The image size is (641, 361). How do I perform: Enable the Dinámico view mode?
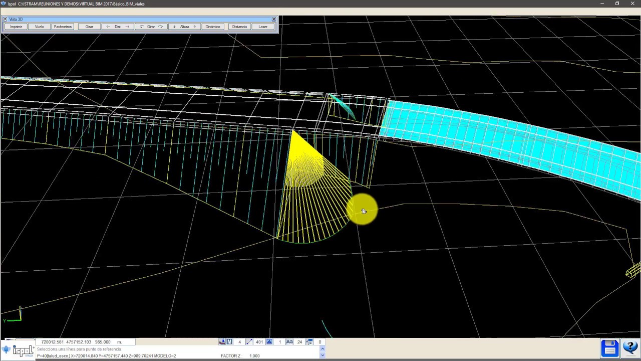click(213, 27)
